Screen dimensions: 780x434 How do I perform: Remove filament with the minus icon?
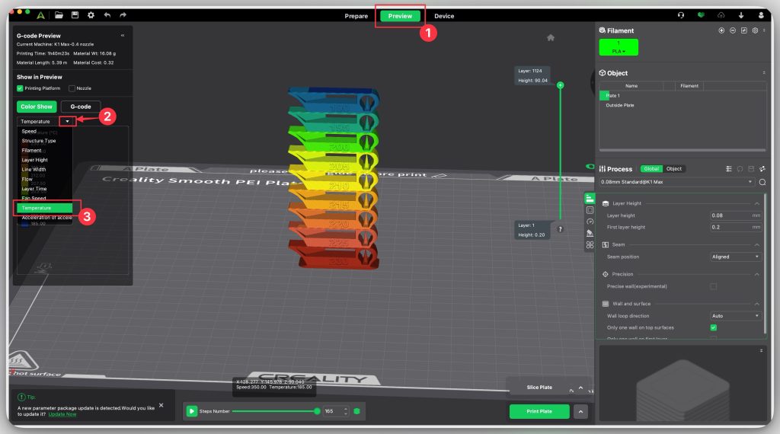732,30
